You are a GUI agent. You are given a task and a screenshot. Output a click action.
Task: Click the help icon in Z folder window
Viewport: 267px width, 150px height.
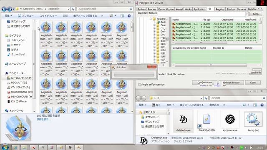click(262, 105)
